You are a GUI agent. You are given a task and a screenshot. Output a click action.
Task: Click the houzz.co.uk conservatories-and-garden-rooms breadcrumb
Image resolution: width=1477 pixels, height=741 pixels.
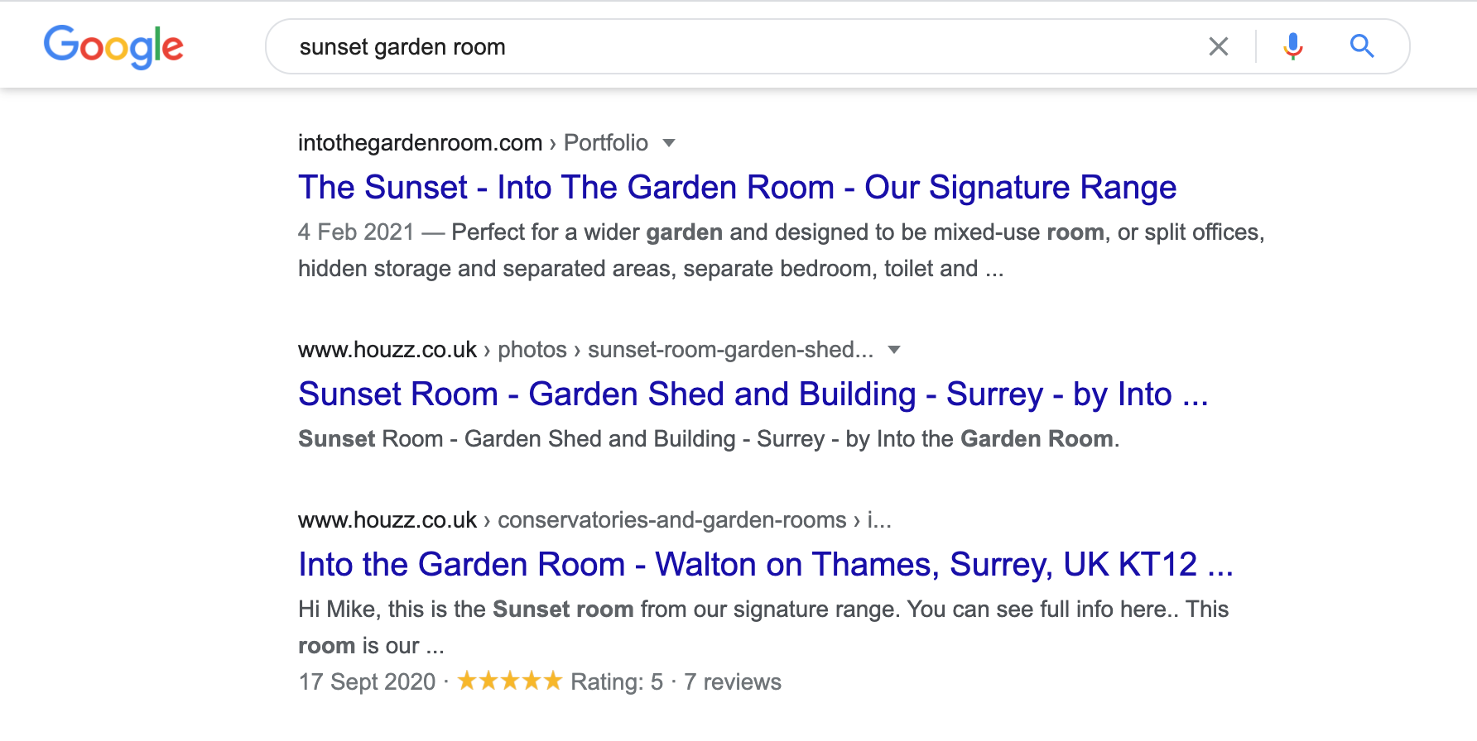[x=594, y=520]
